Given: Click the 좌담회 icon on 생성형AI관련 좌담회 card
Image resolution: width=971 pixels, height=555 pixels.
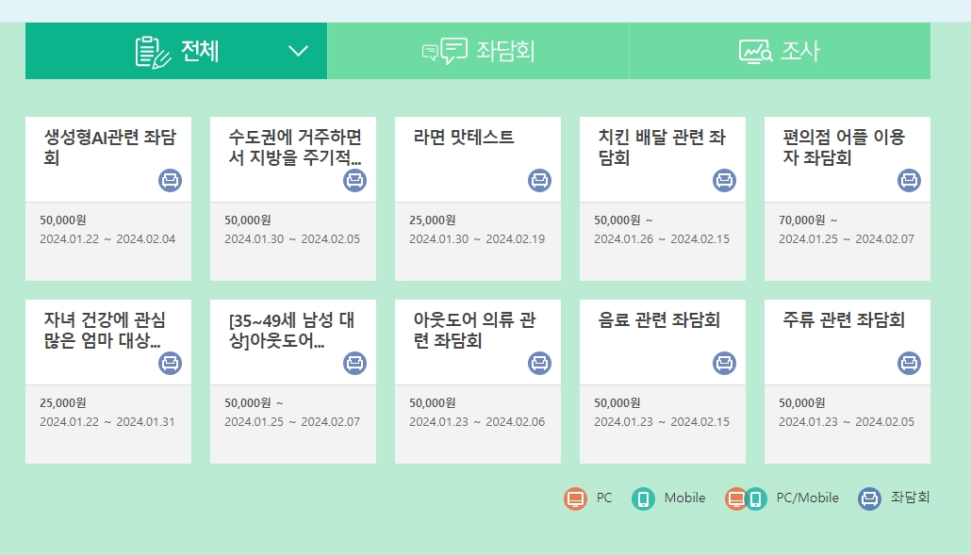Looking at the screenshot, I should click(170, 181).
